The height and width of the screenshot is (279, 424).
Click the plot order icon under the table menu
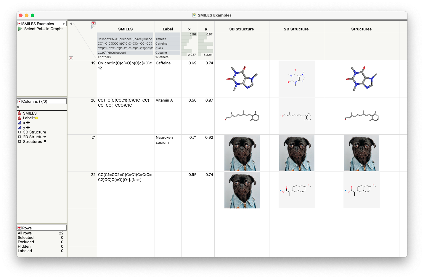93,26
